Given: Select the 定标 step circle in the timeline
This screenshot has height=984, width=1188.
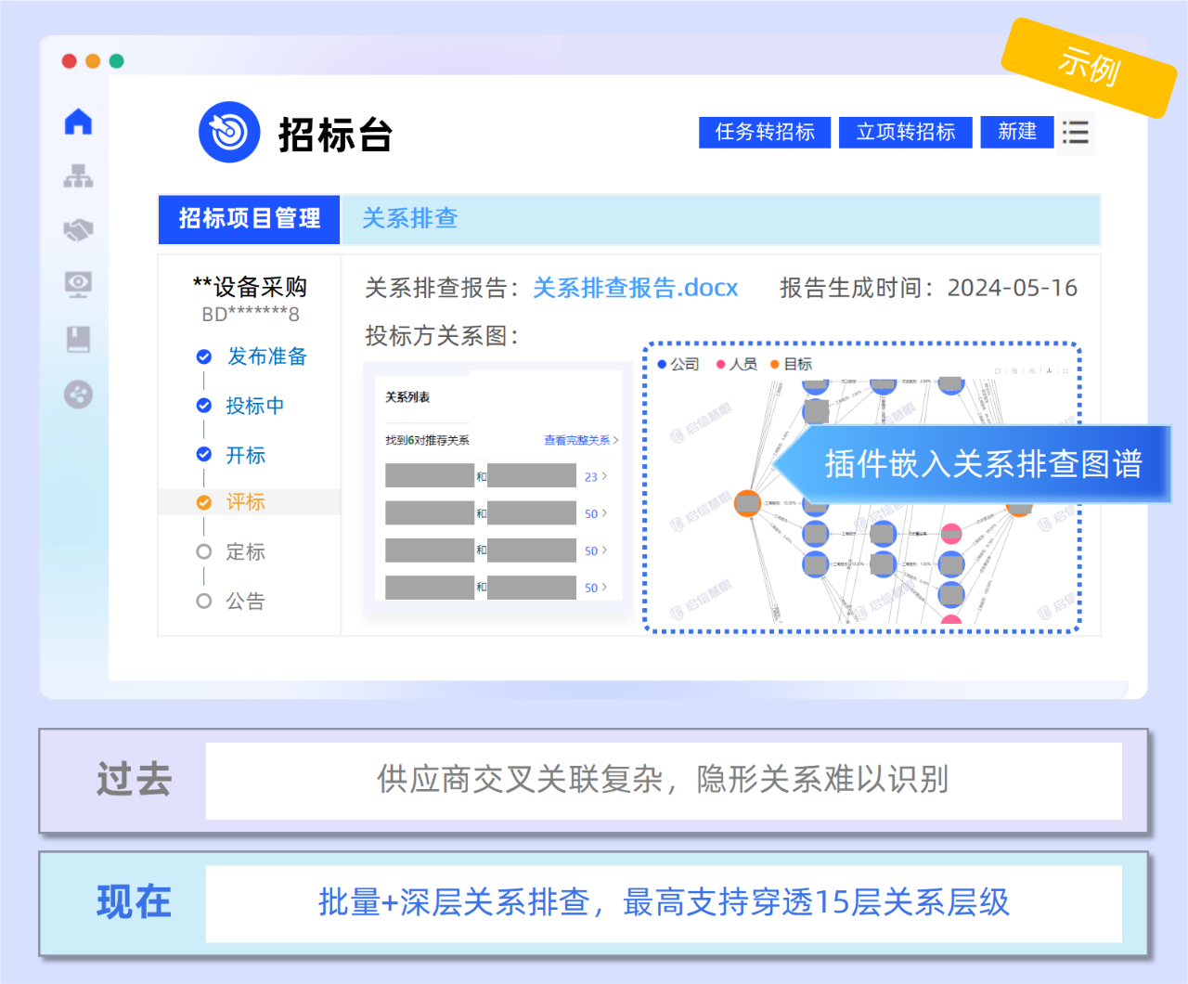Looking at the screenshot, I should click(x=202, y=550).
